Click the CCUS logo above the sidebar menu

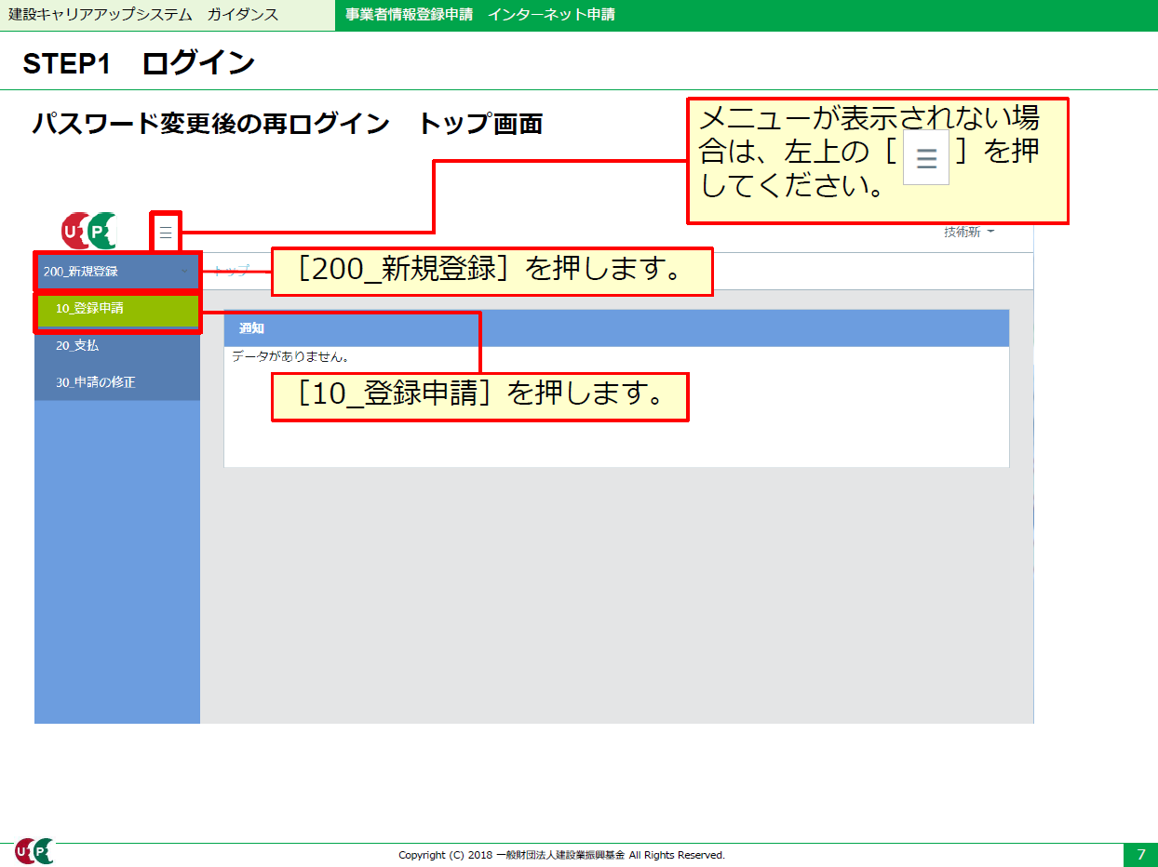coord(89,231)
